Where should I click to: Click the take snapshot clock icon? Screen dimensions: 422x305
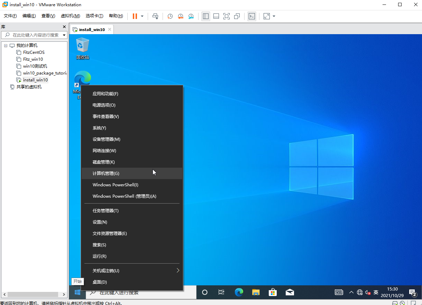170,16
